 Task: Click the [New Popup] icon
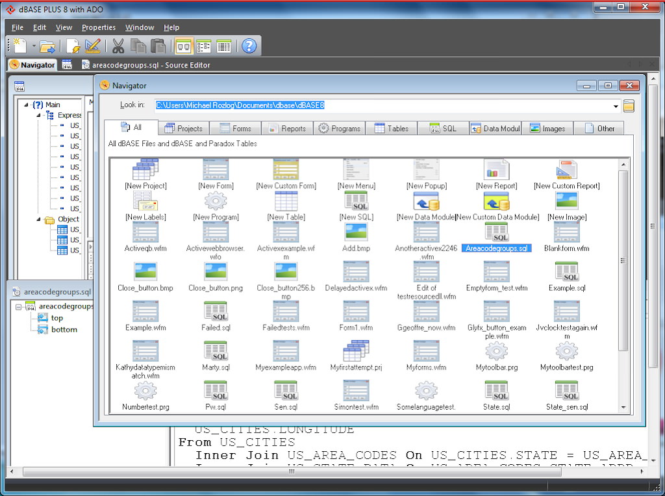tap(426, 169)
